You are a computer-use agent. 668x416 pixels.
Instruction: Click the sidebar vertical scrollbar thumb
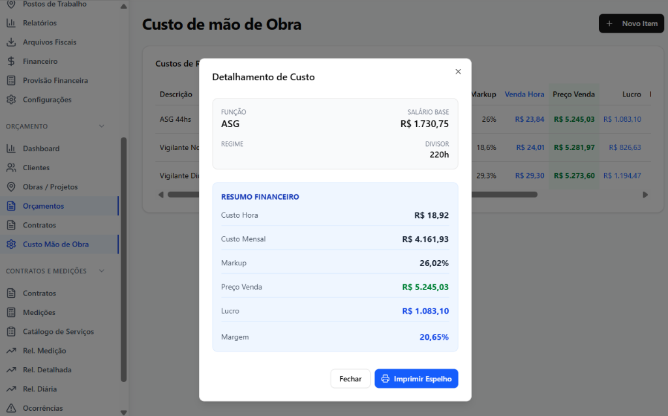pos(123,260)
